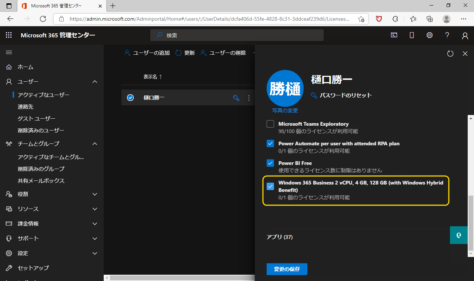Click browser back arrow
Screen dimensions: 474x281
[x=10, y=19]
